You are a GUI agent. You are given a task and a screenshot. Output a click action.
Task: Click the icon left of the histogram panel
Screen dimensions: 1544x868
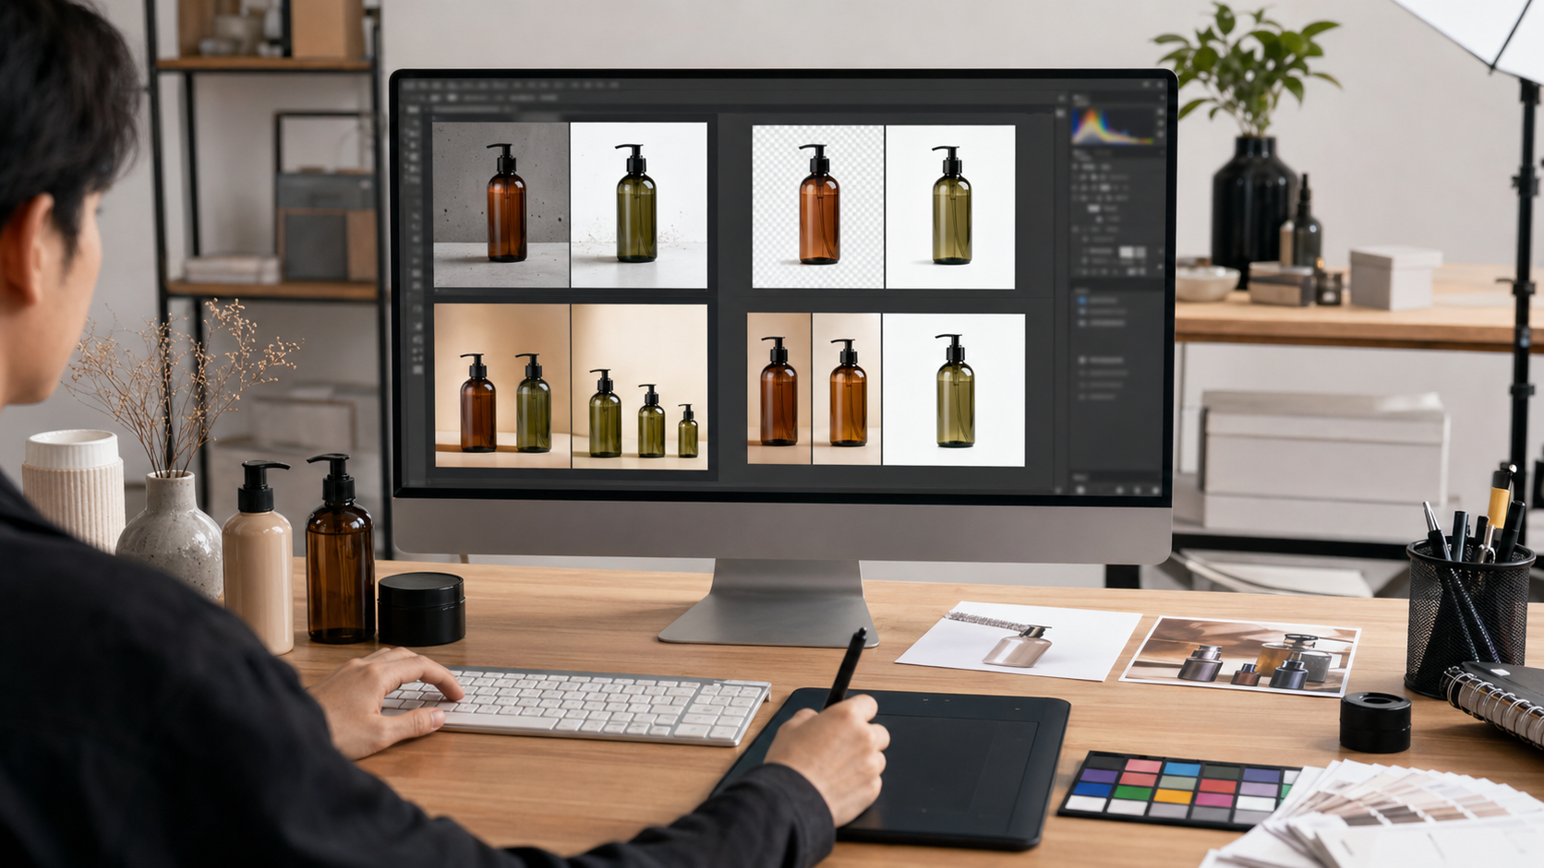[1062, 114]
